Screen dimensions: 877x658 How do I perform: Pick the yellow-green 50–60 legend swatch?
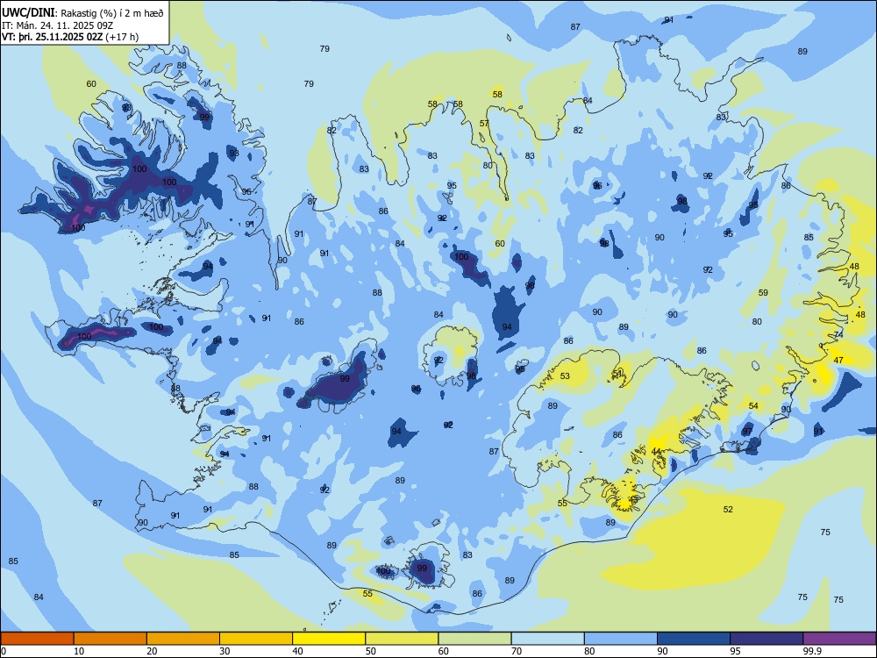[x=402, y=639]
